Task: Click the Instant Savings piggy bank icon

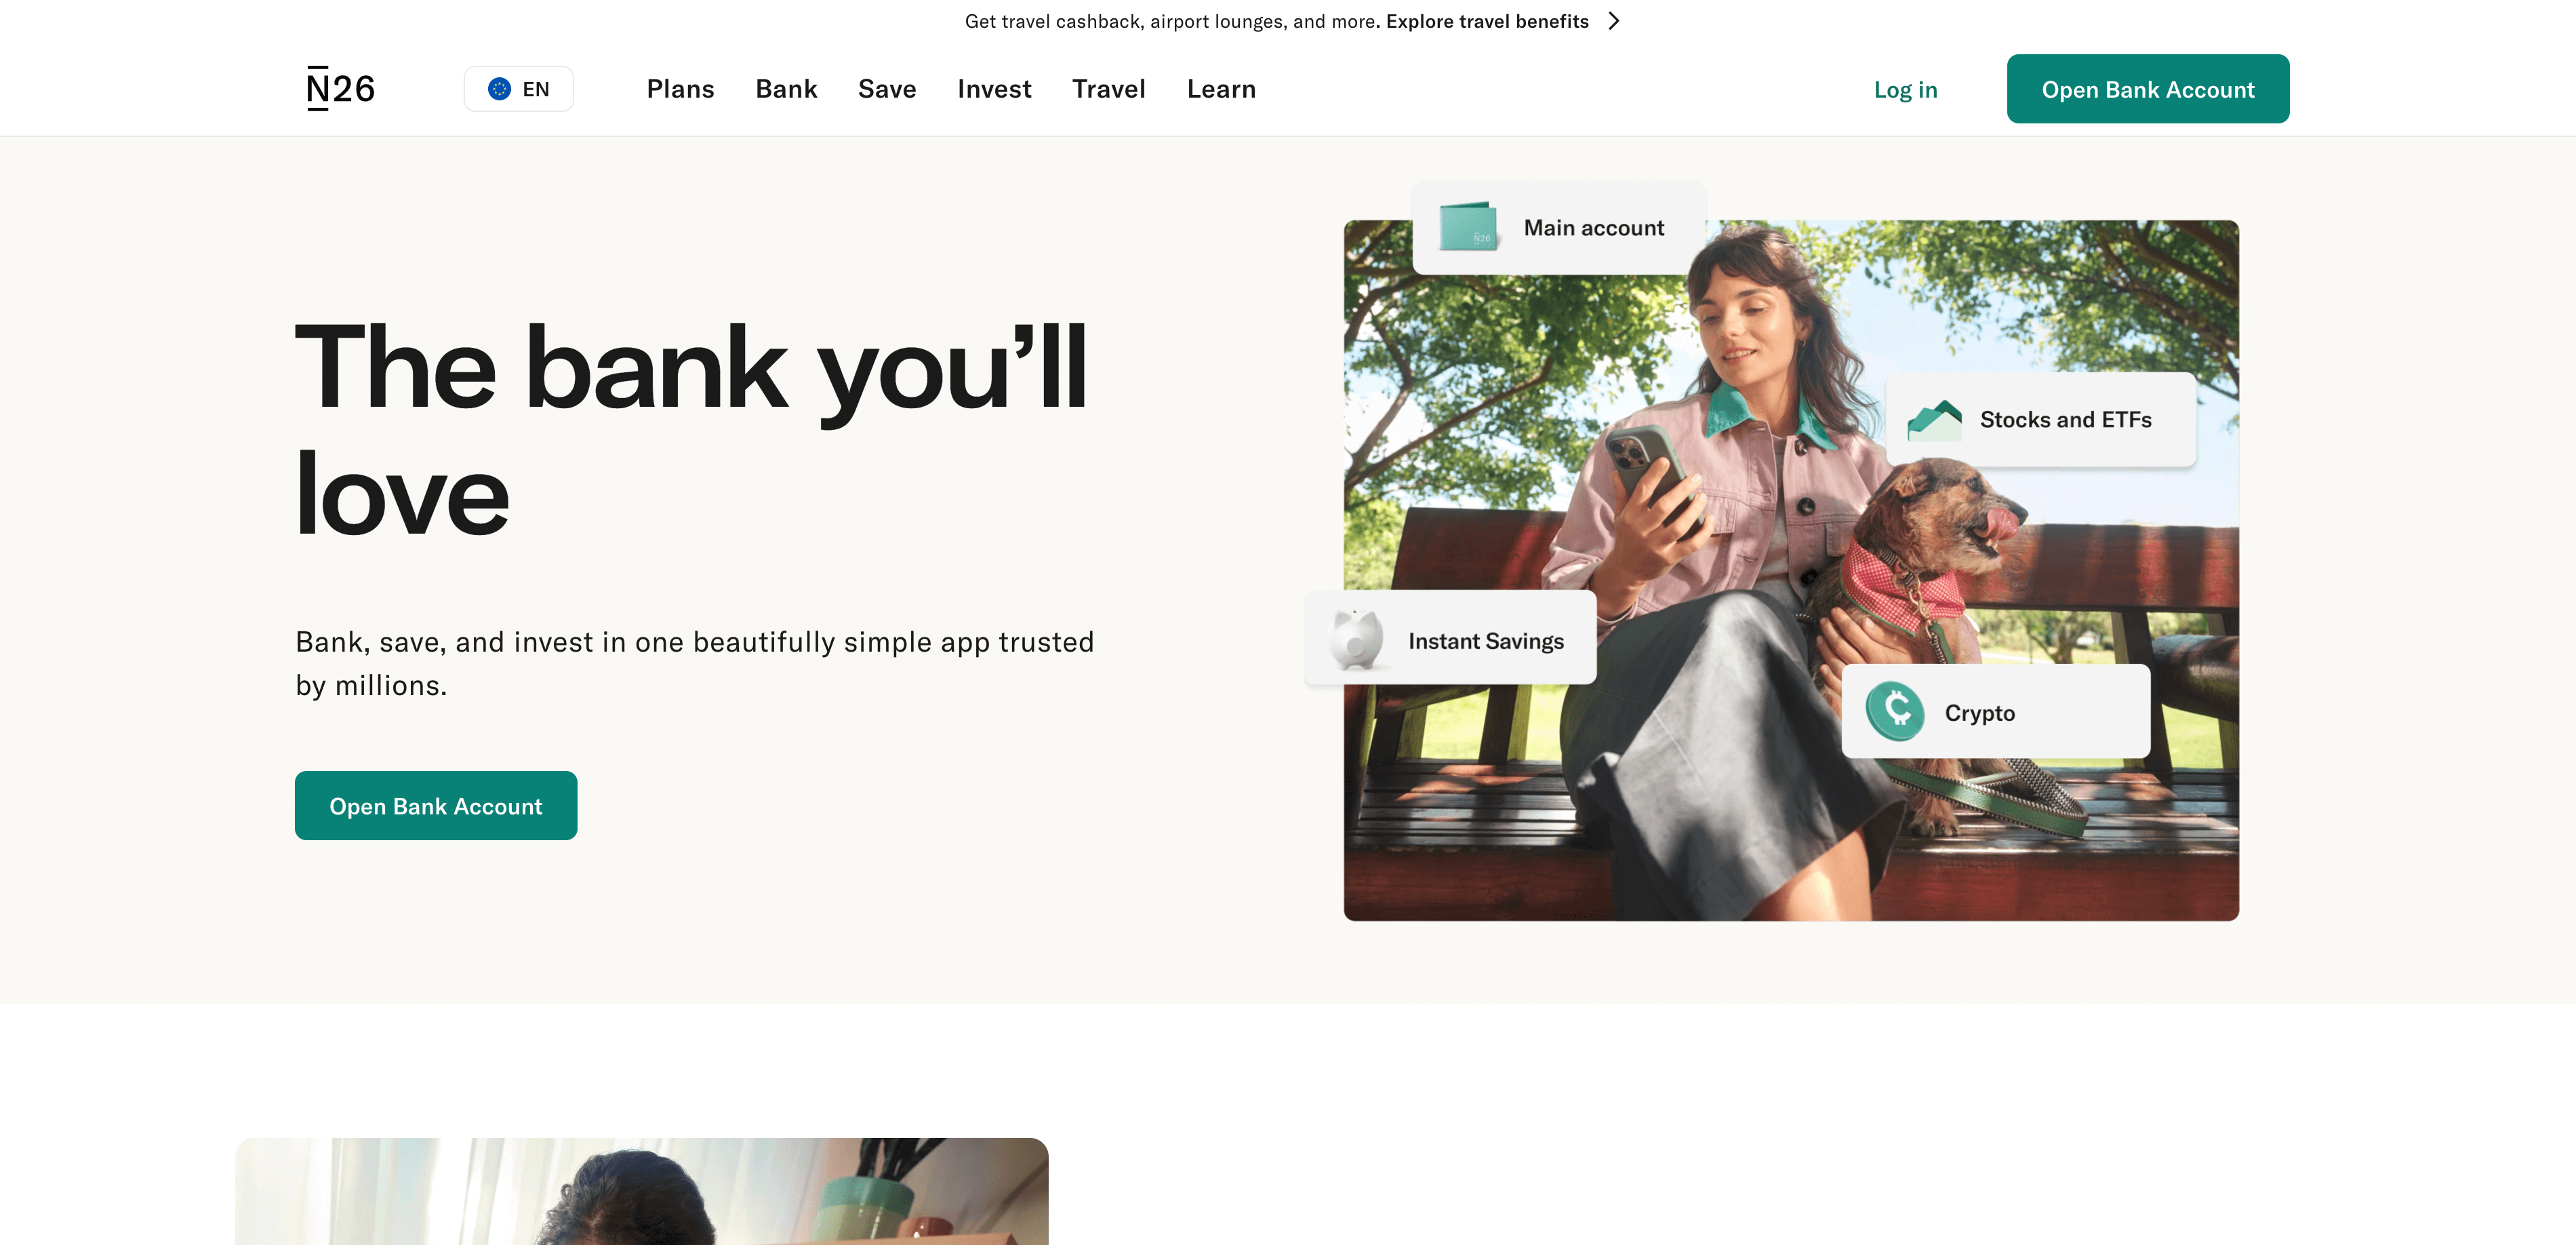Action: click(1356, 640)
